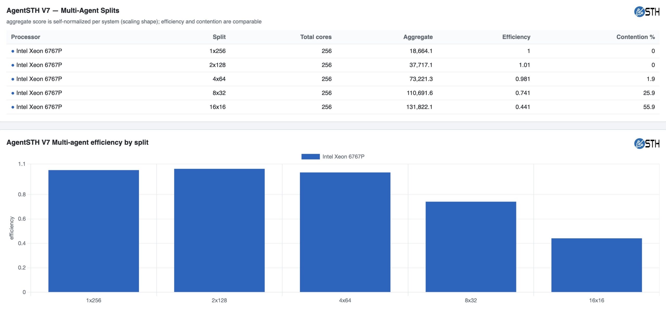Sort table by Aggregate column header
This screenshot has width=666, height=311.
418,37
